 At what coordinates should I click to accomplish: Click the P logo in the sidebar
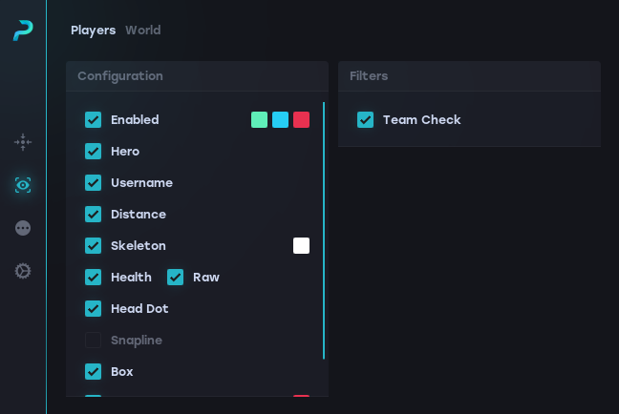tap(23, 31)
